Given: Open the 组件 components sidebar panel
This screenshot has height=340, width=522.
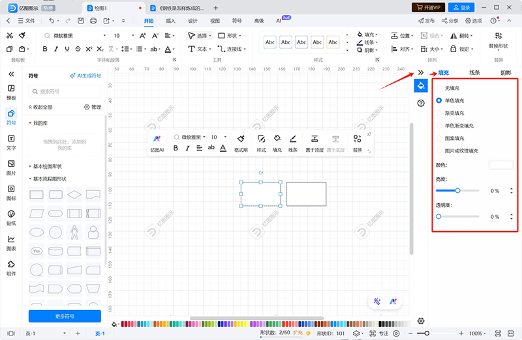Looking at the screenshot, I should (x=11, y=268).
